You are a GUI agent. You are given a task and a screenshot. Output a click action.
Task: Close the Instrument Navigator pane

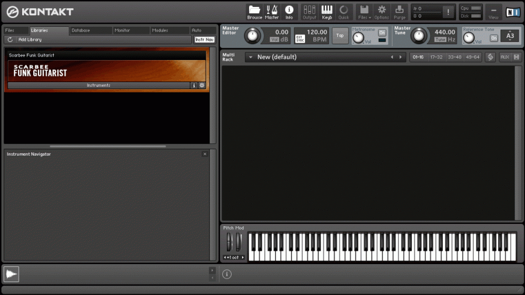205,154
